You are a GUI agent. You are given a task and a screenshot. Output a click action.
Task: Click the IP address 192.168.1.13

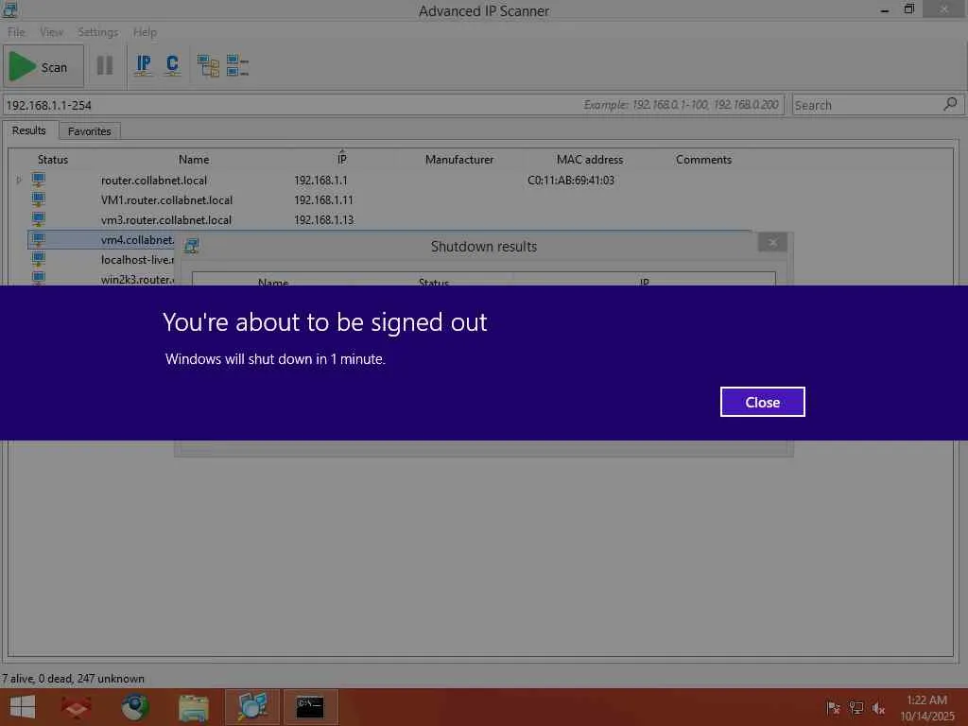pos(323,219)
